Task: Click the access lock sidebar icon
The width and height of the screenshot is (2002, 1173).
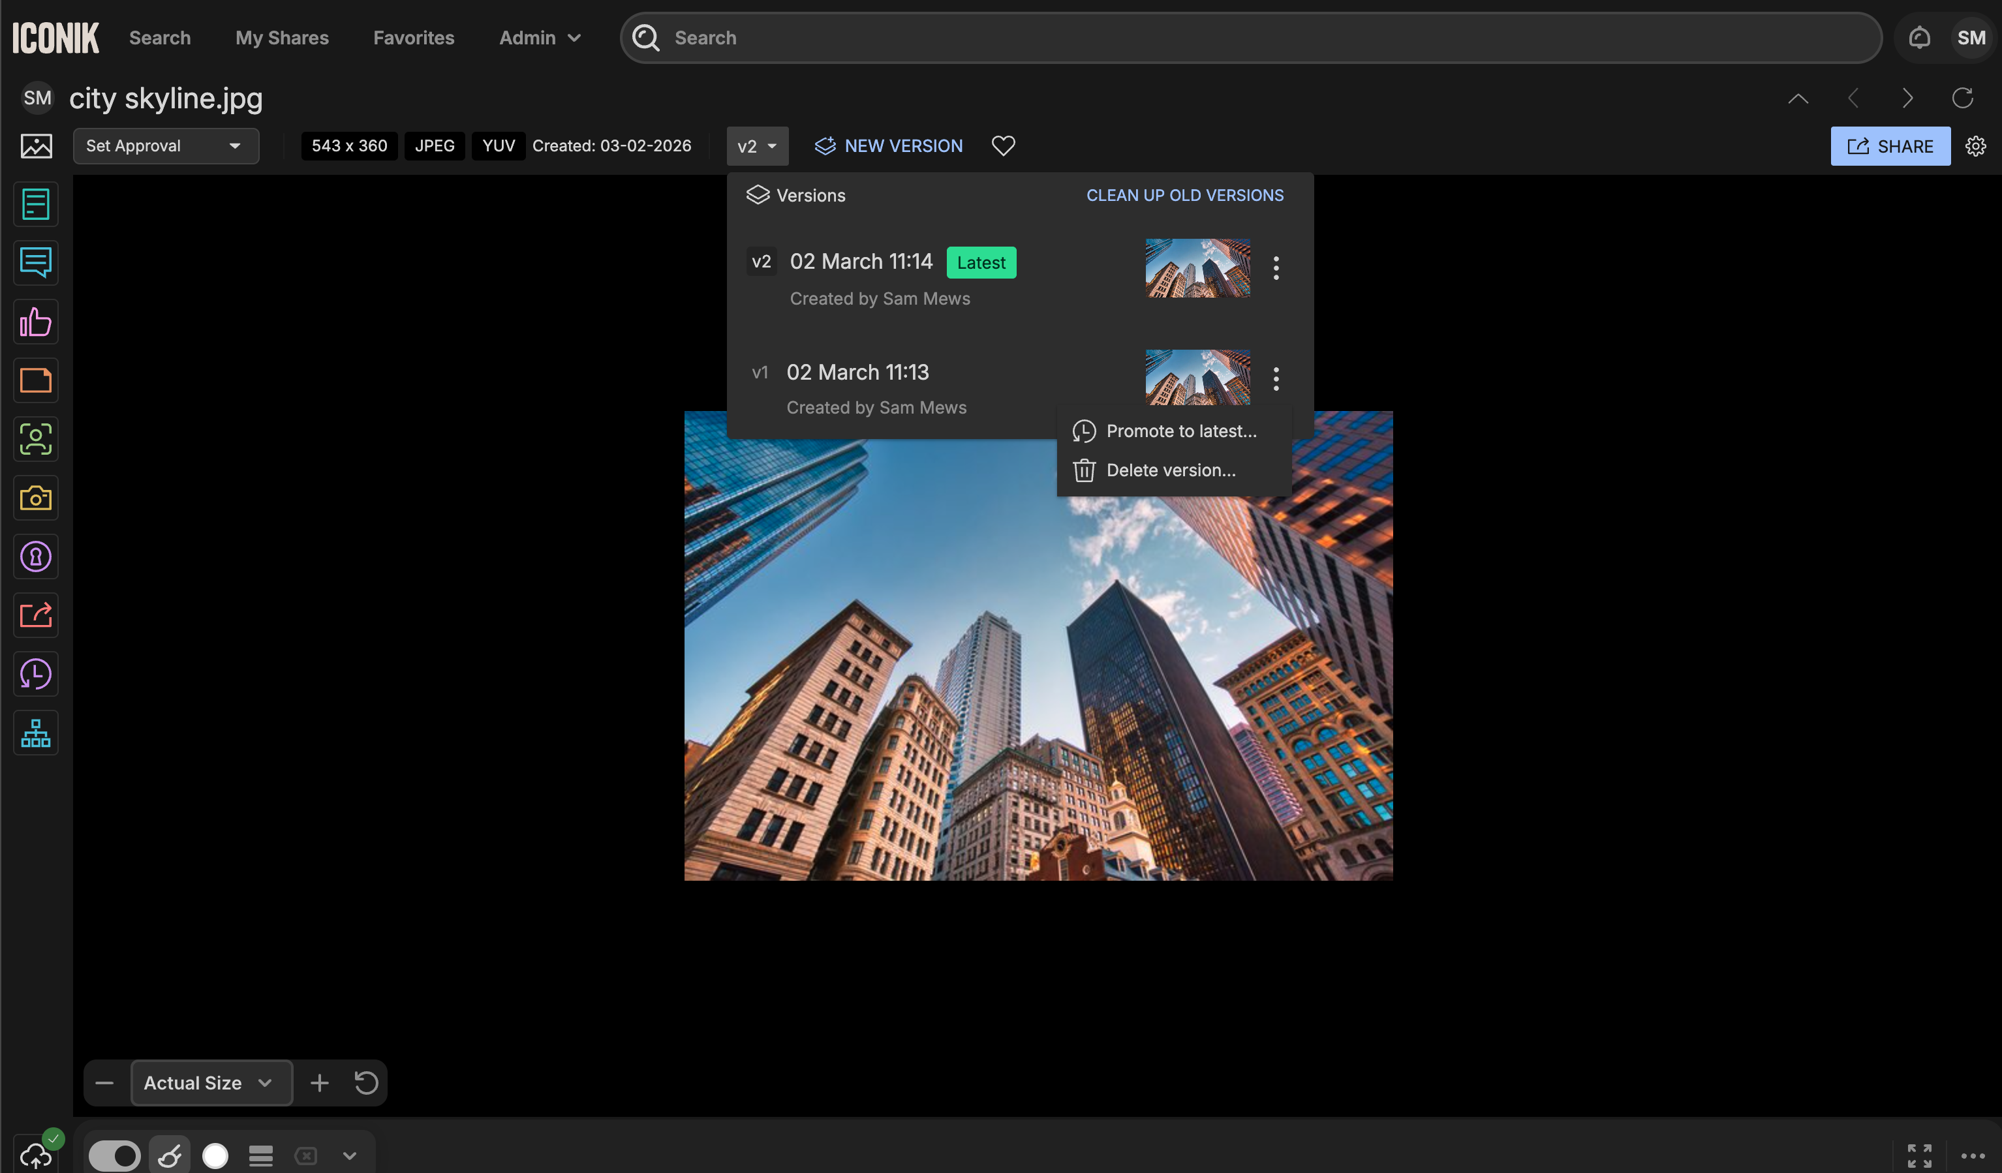Action: (36, 556)
